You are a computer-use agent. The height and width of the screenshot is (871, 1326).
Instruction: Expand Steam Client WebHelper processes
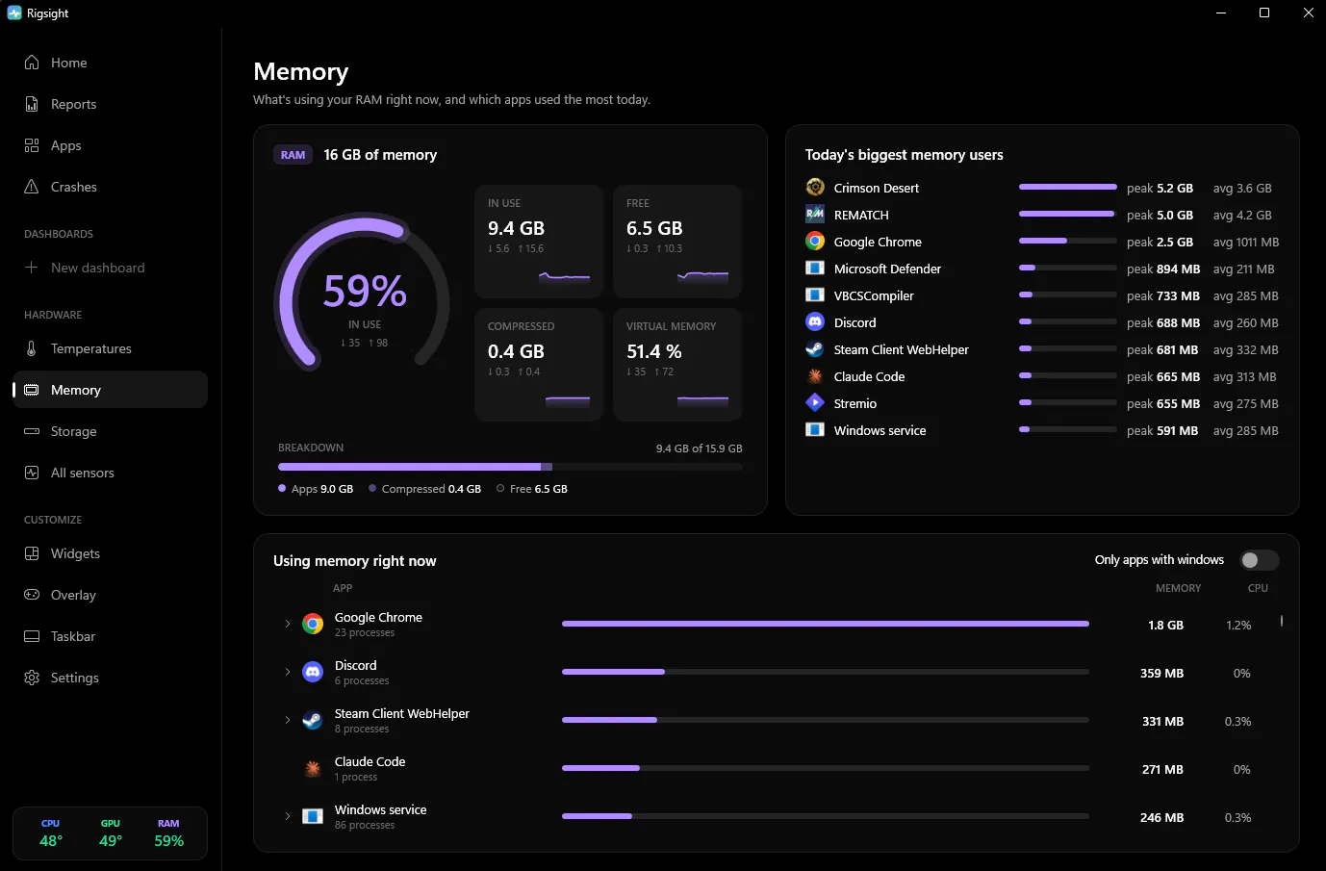(288, 720)
